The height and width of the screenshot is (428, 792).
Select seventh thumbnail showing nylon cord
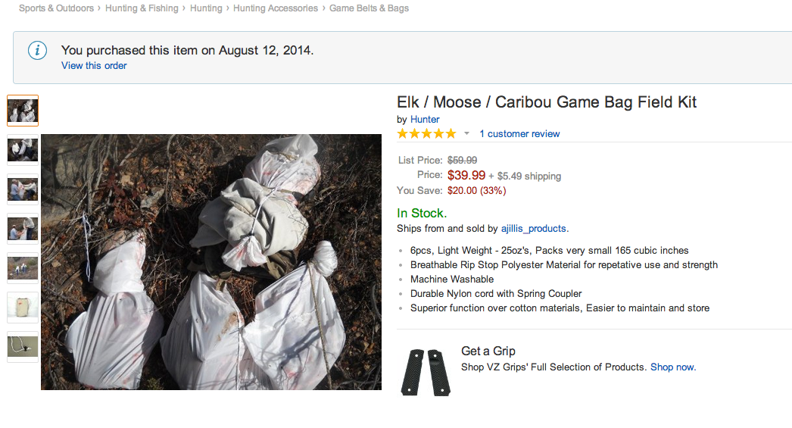(x=23, y=346)
